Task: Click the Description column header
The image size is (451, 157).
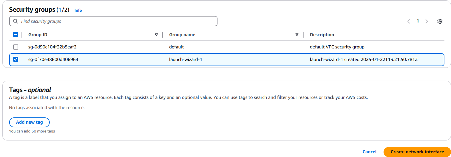Action: tap(322, 35)
